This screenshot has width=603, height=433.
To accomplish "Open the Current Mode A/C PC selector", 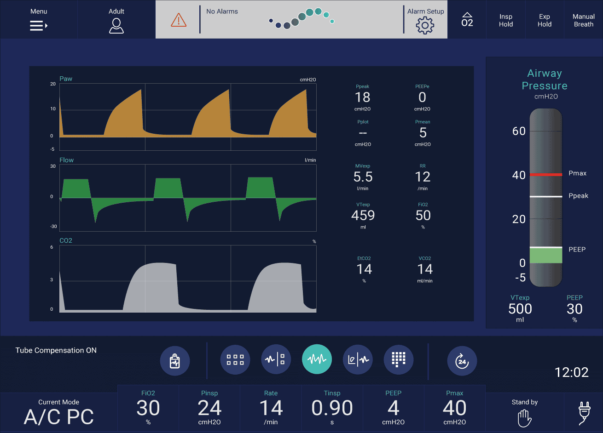I will (59, 412).
